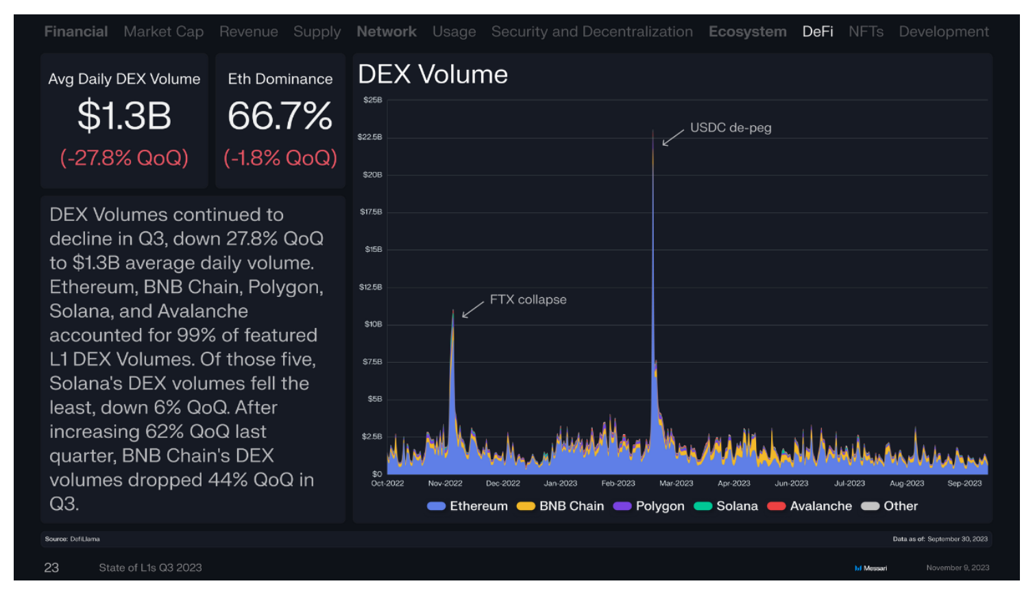Go to the Supply tab
The height and width of the screenshot is (601, 1035).
click(317, 32)
